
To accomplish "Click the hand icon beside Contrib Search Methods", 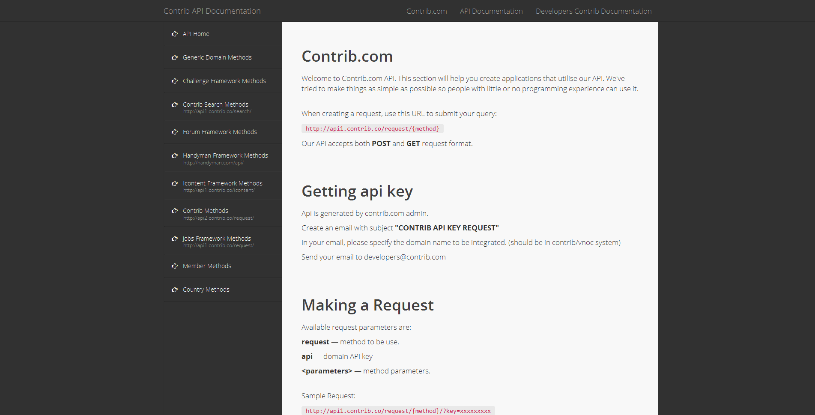I will coord(175,104).
